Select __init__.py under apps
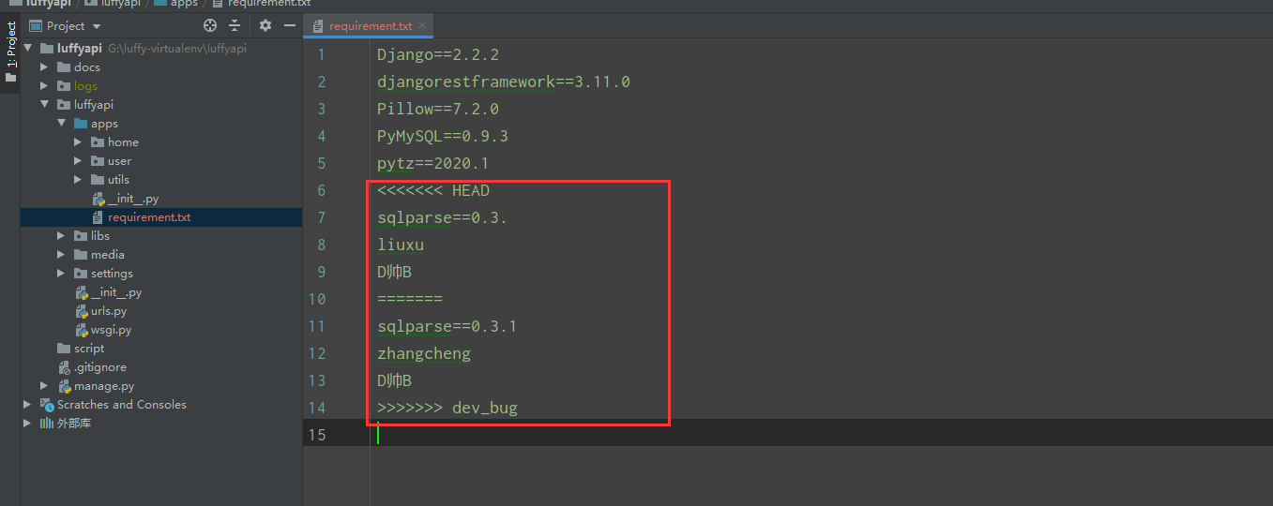The image size is (1273, 506). click(161, 199)
